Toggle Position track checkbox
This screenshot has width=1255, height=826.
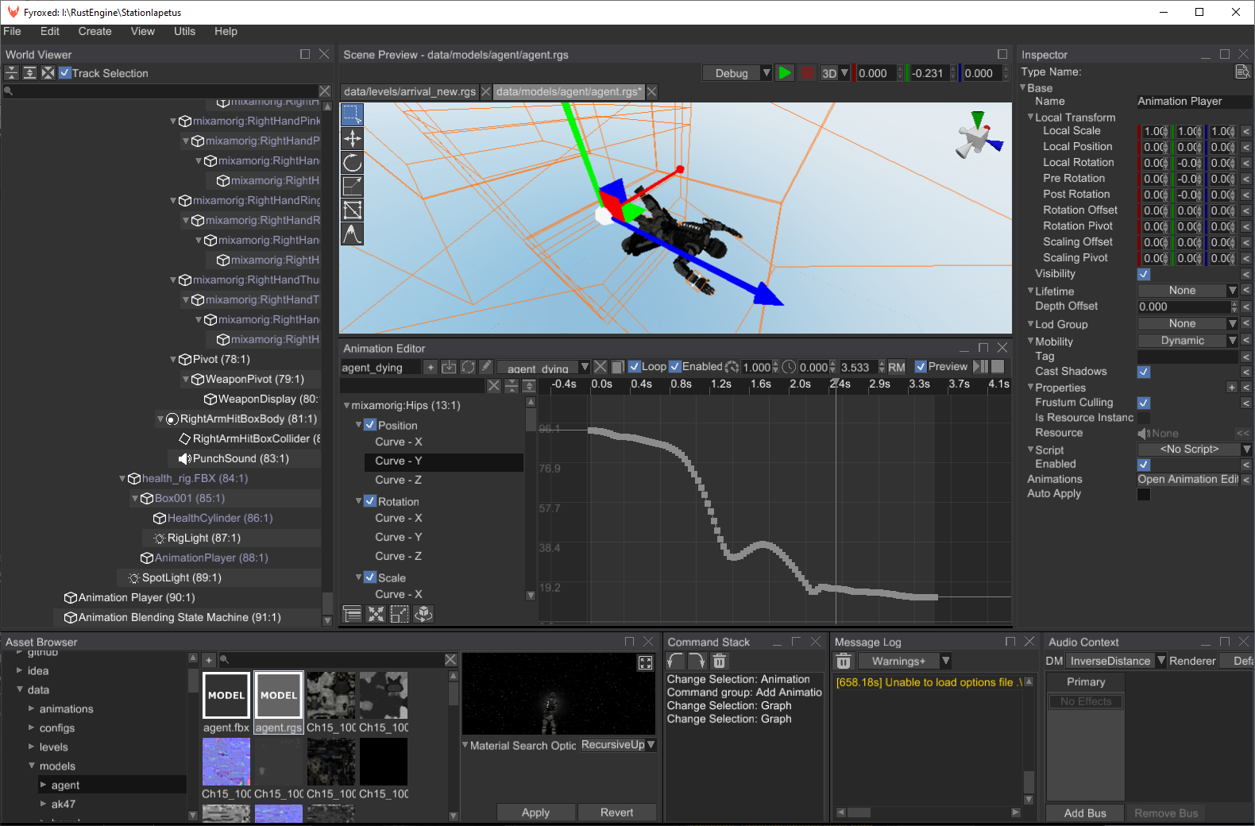tap(370, 425)
